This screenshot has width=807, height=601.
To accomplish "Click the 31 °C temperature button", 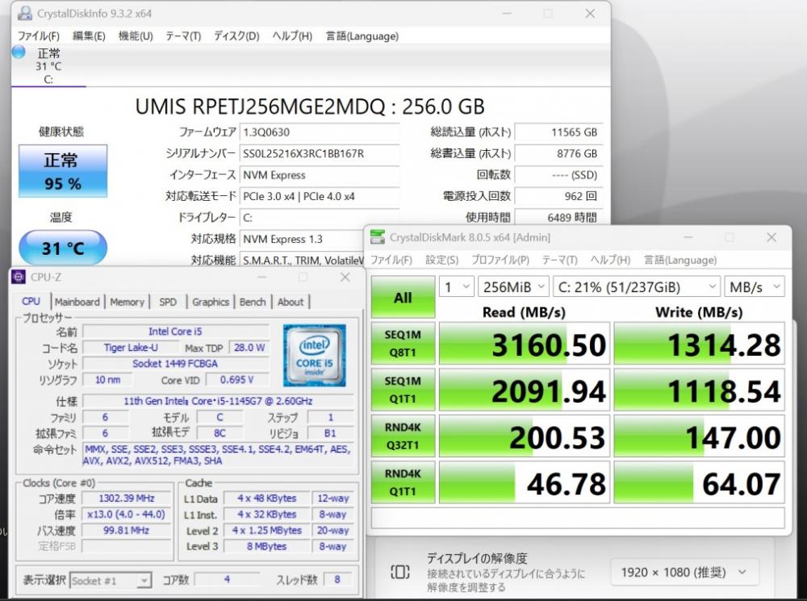I will (x=63, y=248).
